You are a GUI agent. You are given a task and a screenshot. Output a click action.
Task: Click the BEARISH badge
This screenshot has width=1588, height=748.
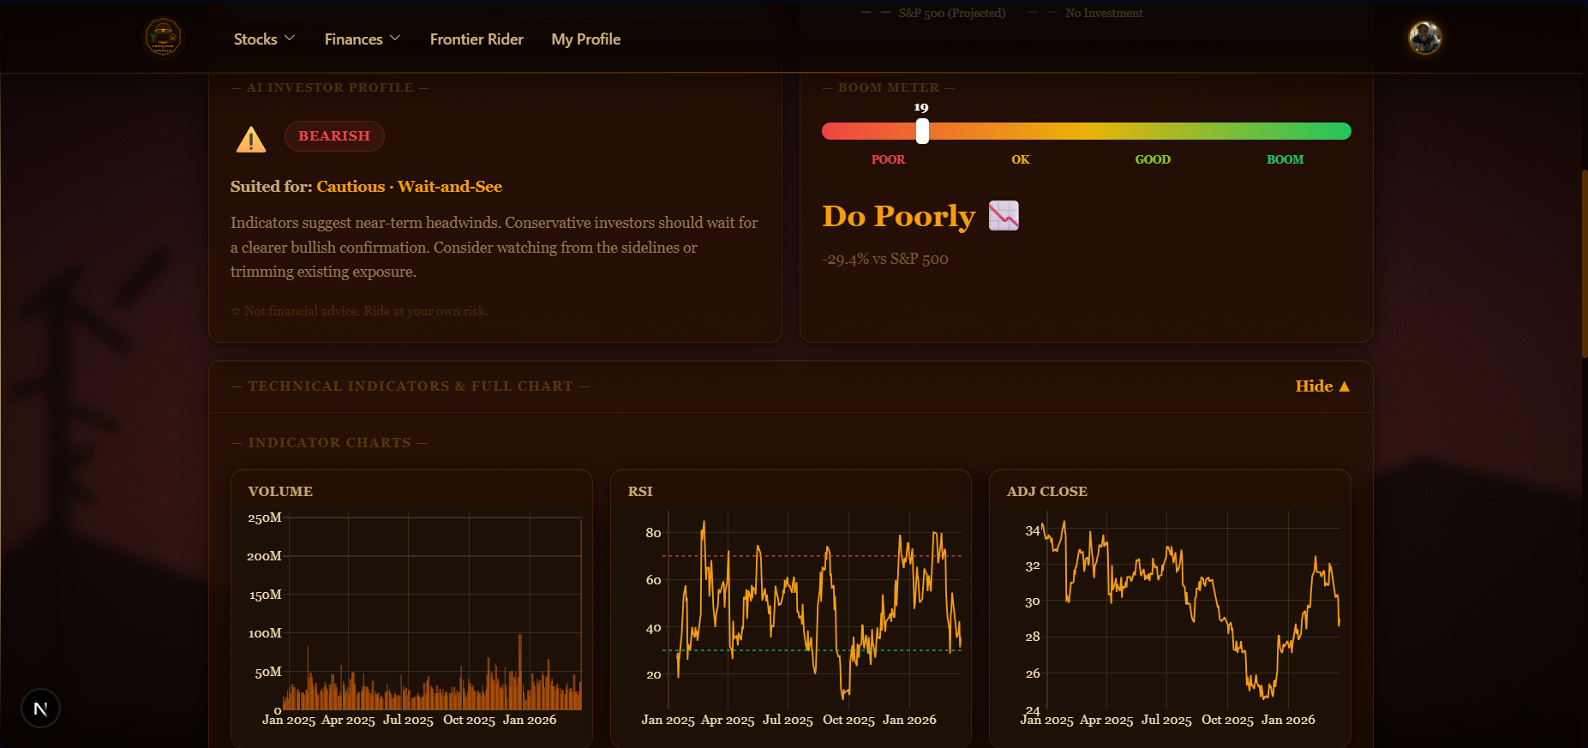pos(334,136)
